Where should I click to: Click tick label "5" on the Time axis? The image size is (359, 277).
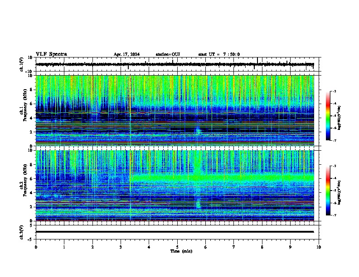[177, 247]
